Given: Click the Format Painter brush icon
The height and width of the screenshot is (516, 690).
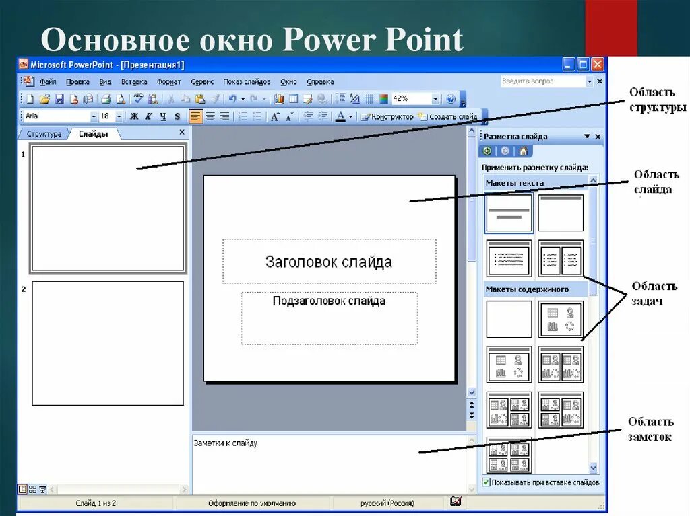Looking at the screenshot, I should click(215, 99).
